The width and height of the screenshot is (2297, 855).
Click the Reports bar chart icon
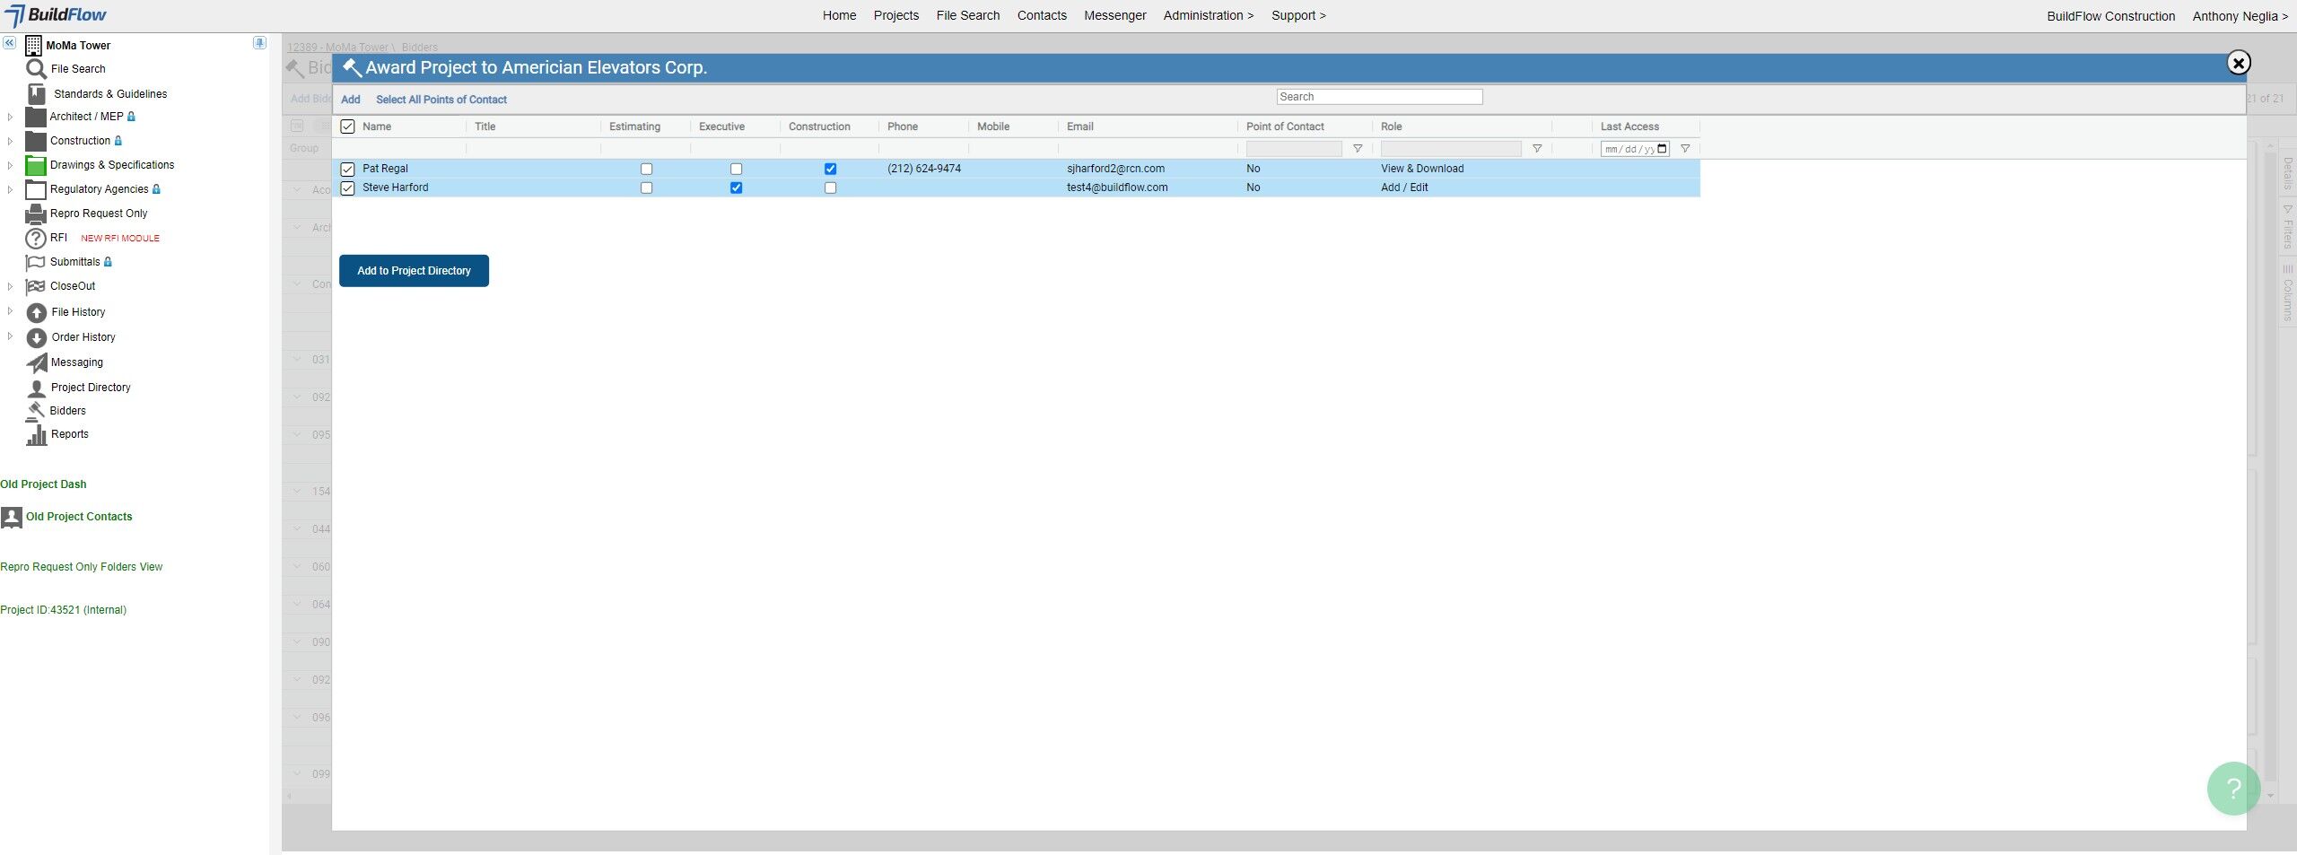coord(36,434)
